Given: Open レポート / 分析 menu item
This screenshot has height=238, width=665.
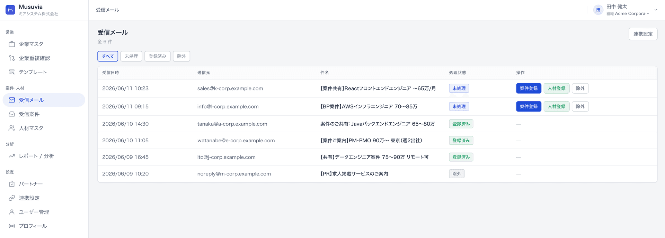Looking at the screenshot, I should (44, 156).
